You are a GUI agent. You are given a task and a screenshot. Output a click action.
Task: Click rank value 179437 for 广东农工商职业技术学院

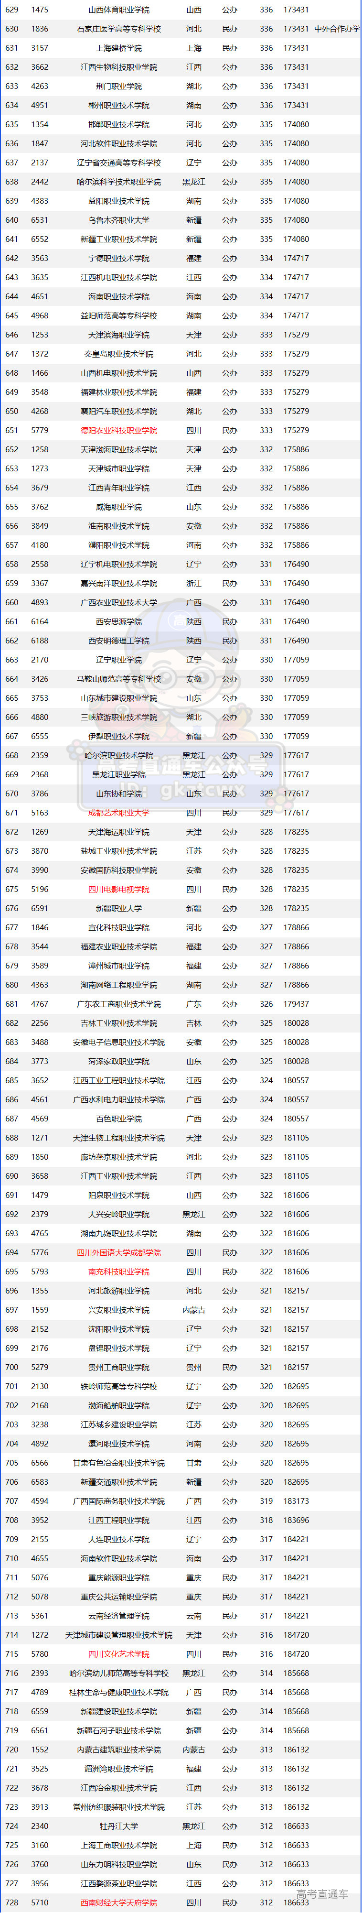point(296,1004)
